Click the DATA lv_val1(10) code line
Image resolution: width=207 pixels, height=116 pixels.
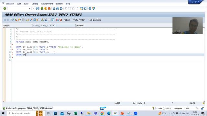click(x=32, y=50)
